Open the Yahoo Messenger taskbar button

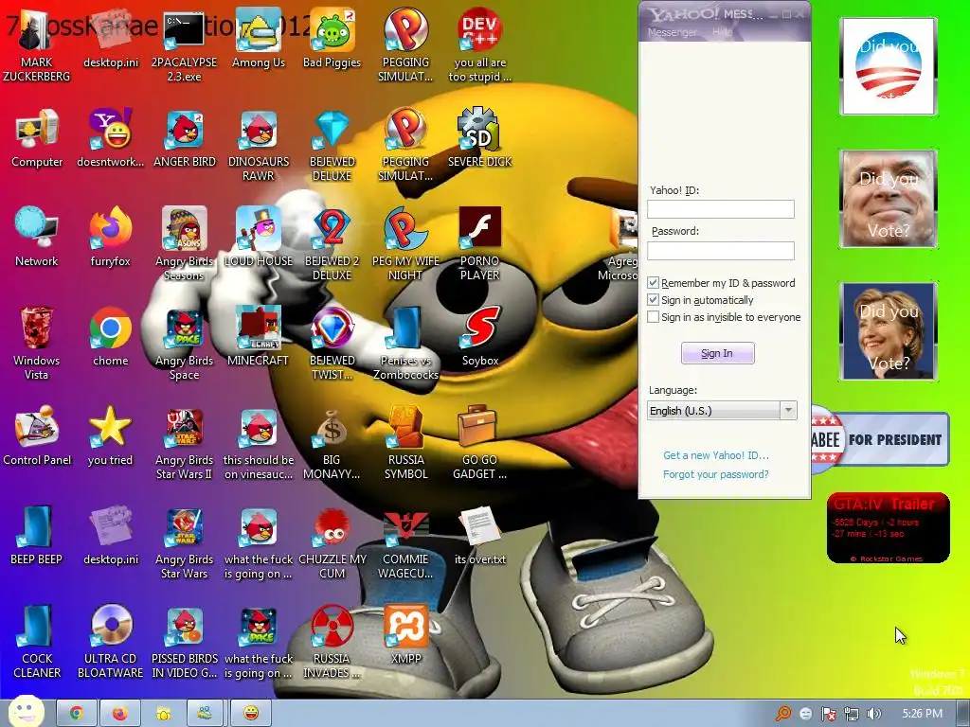pos(250,714)
